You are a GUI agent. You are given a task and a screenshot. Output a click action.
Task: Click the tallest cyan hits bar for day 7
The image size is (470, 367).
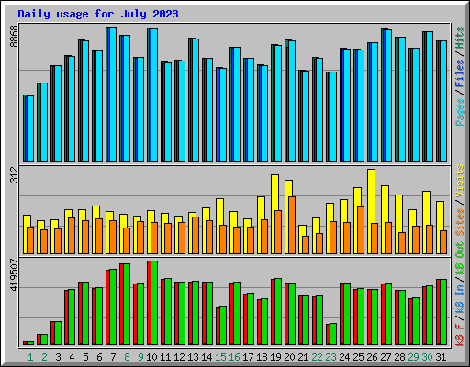coord(113,95)
